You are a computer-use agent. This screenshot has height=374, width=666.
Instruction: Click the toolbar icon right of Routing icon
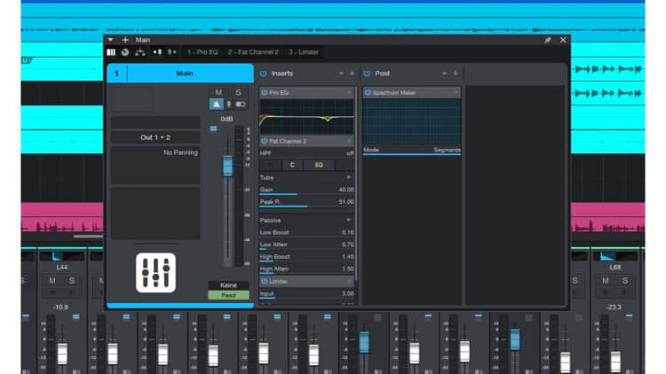click(x=157, y=52)
